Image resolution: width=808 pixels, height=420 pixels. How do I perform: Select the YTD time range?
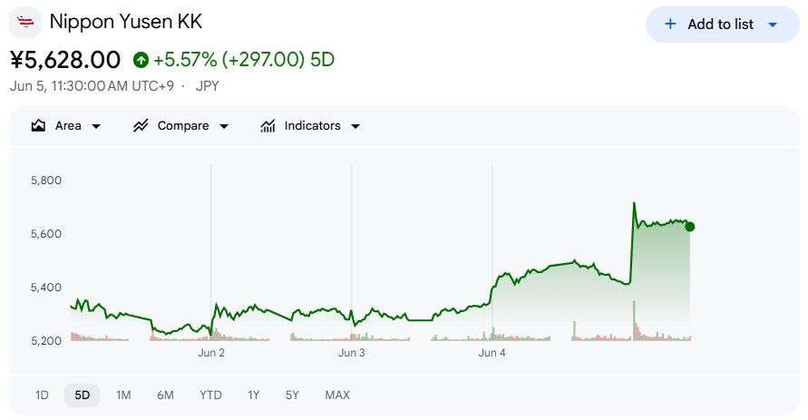pyautogui.click(x=210, y=396)
